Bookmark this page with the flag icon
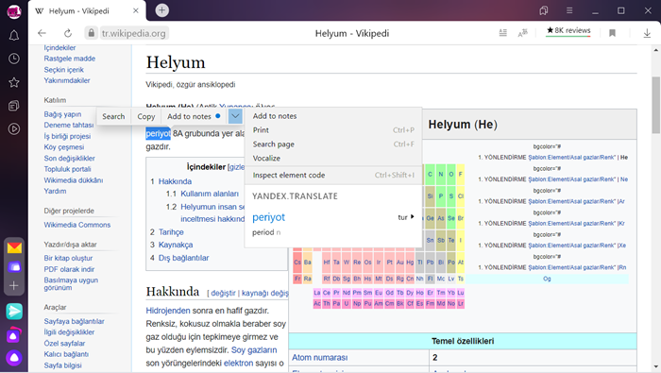The image size is (661, 373). coord(612,33)
